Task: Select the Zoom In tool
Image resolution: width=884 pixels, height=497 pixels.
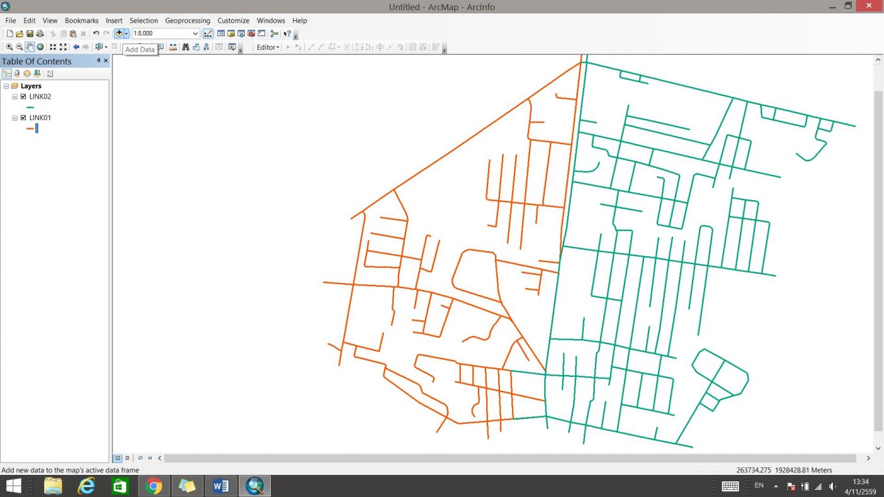Action: (9, 47)
